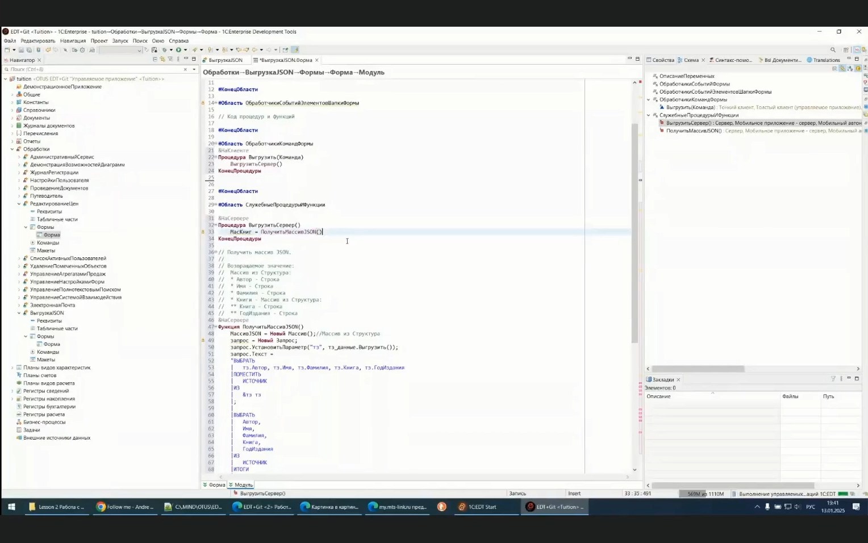The height and width of the screenshot is (543, 868).
Task: Collapse ОбработчикиКомандФормы in outline
Action: pyautogui.click(x=648, y=100)
